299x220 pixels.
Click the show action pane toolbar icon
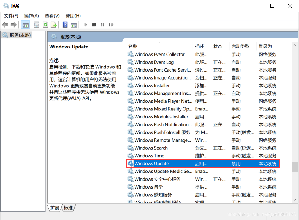coord(74,25)
